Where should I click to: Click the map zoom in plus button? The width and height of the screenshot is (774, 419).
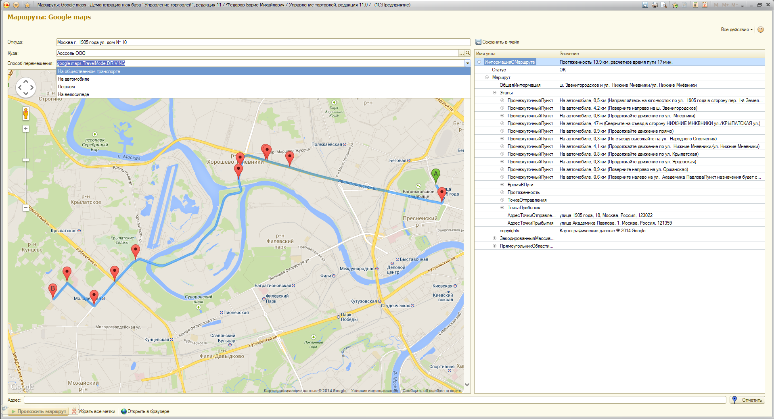(26, 129)
